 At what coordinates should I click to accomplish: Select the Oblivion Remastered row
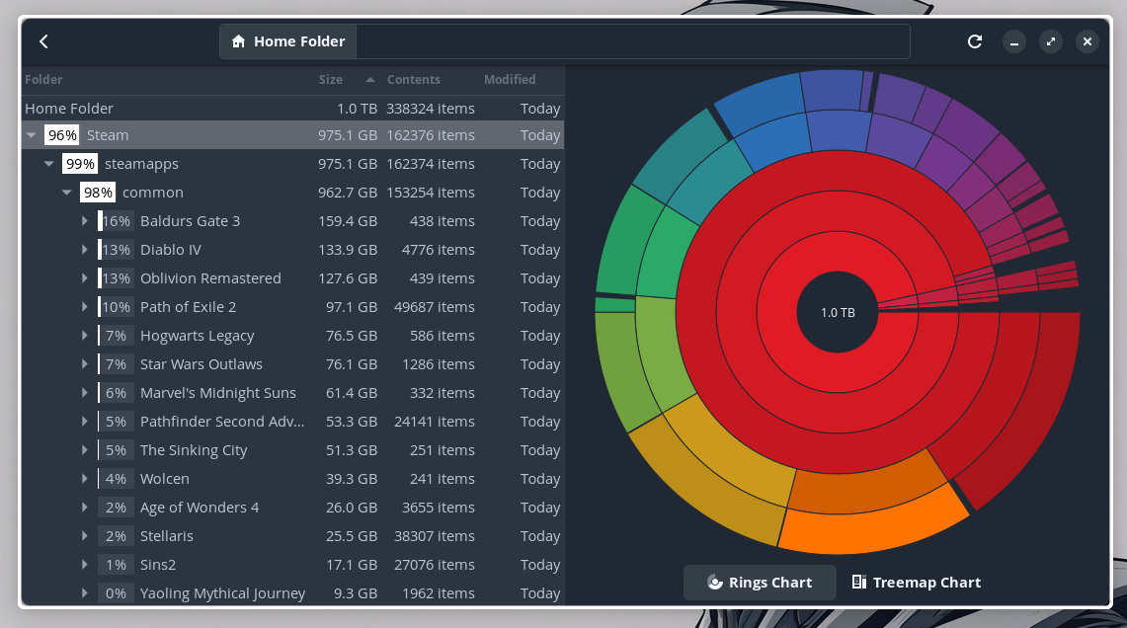pyautogui.click(x=292, y=278)
